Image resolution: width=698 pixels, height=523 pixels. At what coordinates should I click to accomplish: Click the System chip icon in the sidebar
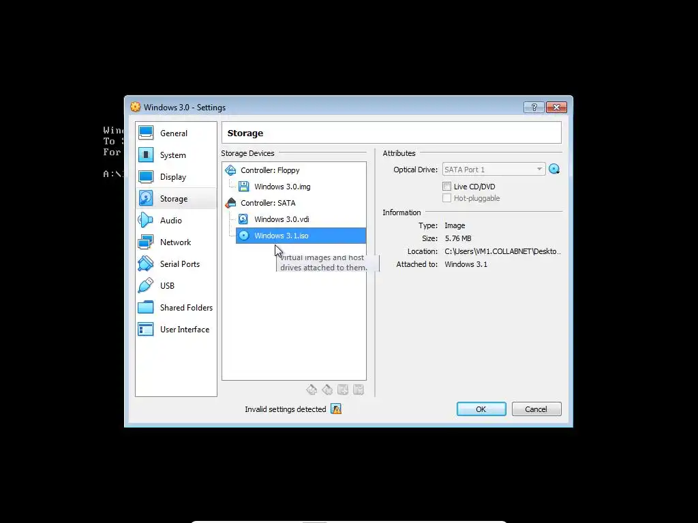pyautogui.click(x=146, y=155)
